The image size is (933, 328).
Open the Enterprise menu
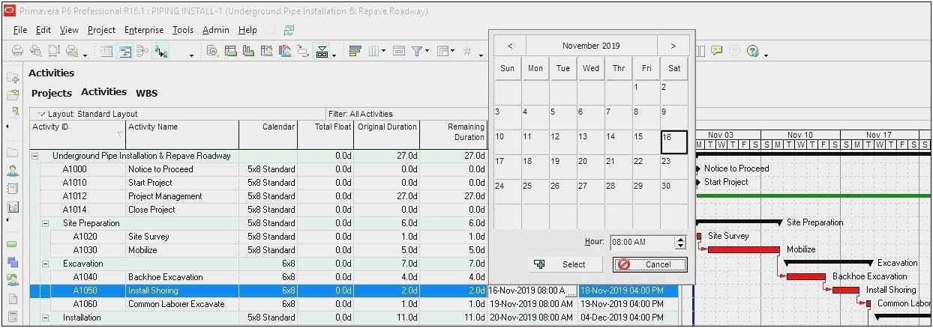(143, 30)
